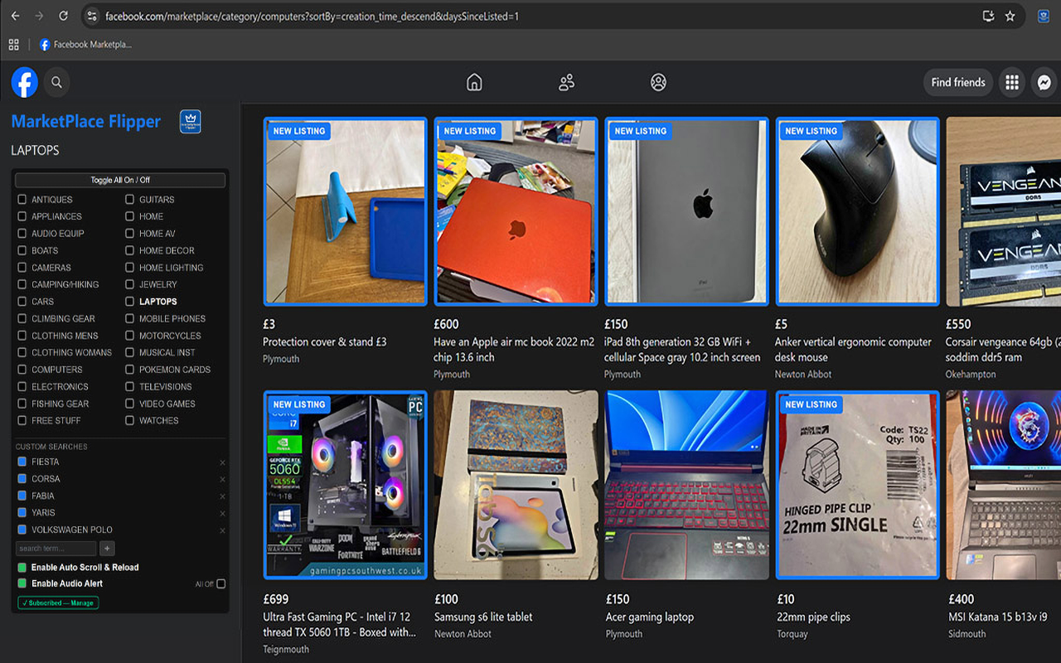Screen dimensions: 1061x663
Task: Open the browser apps grid in bookmarks bar
Action: pos(13,45)
